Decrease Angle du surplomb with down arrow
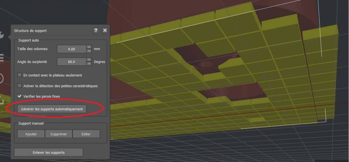This screenshot has height=162, width=349. (89, 63)
